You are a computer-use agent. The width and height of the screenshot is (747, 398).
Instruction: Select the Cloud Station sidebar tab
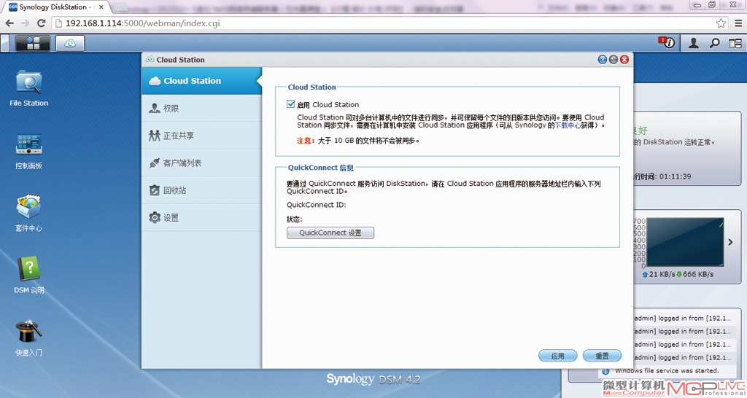coord(202,81)
